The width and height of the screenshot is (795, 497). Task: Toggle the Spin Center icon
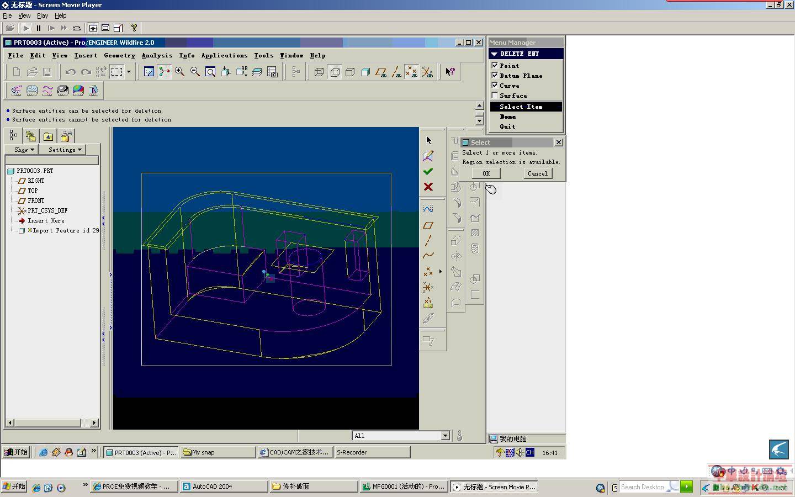click(164, 72)
